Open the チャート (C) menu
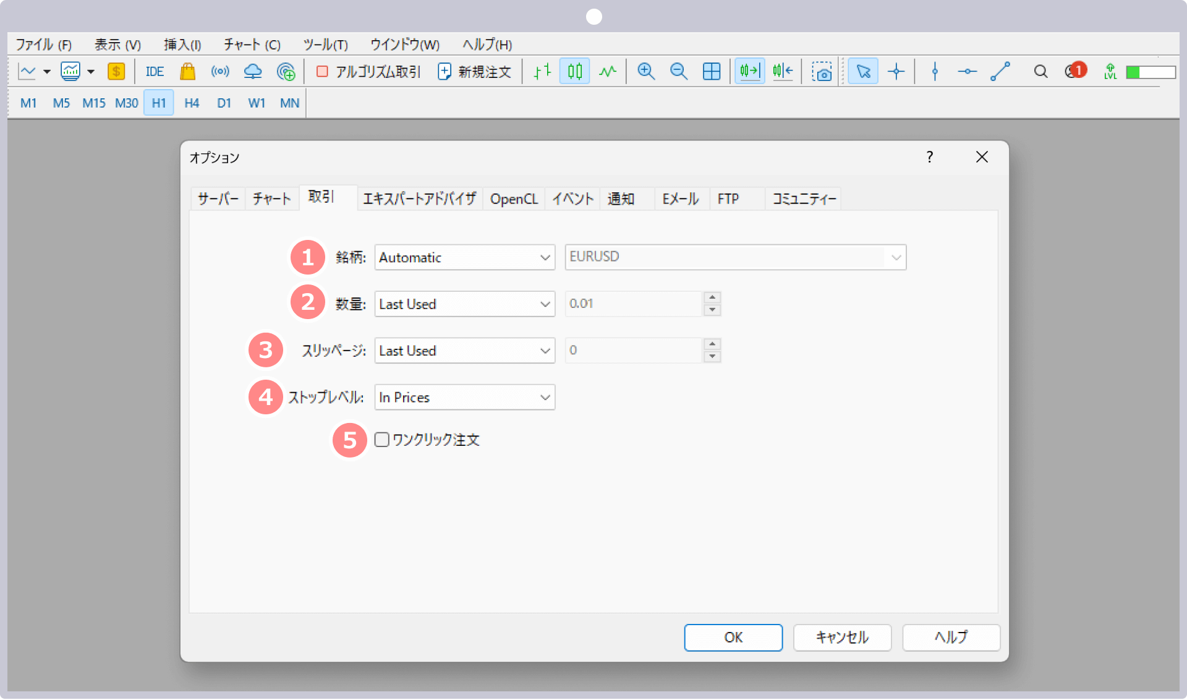The height and width of the screenshot is (700, 1187). 252,45
